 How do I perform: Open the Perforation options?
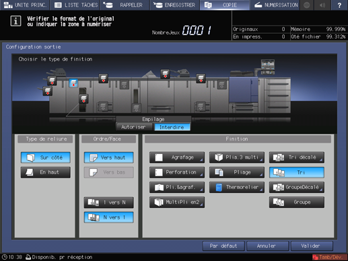click(177, 172)
